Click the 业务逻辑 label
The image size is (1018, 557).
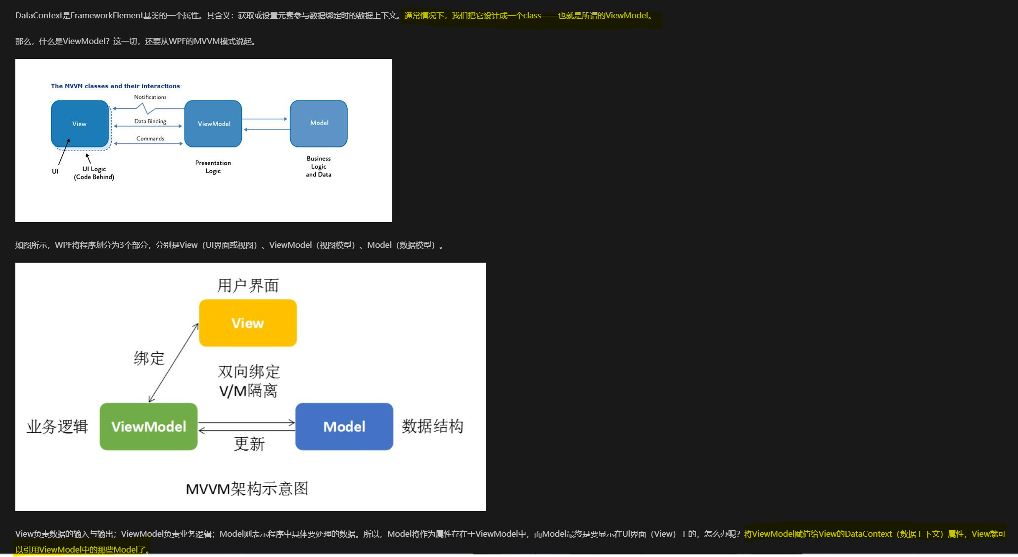pyautogui.click(x=57, y=426)
